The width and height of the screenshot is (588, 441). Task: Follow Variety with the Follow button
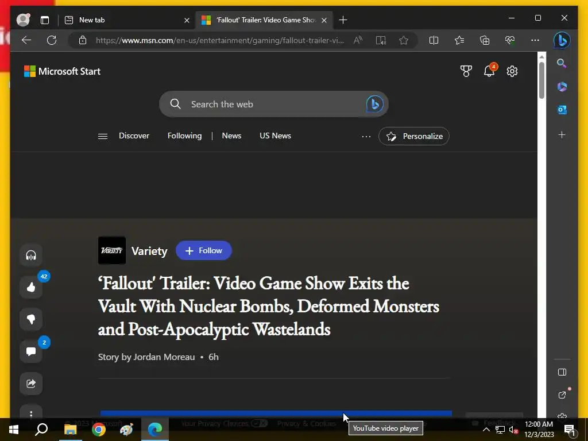tap(204, 250)
